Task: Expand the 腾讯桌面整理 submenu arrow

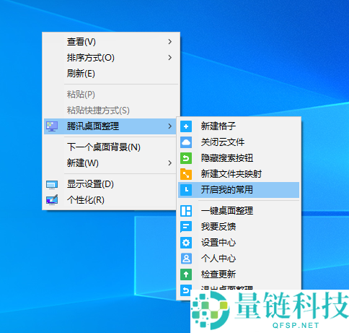Action: pyautogui.click(x=170, y=126)
